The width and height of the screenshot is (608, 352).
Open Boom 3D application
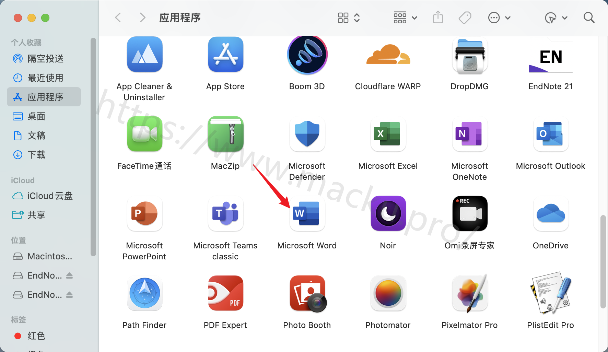click(x=307, y=55)
